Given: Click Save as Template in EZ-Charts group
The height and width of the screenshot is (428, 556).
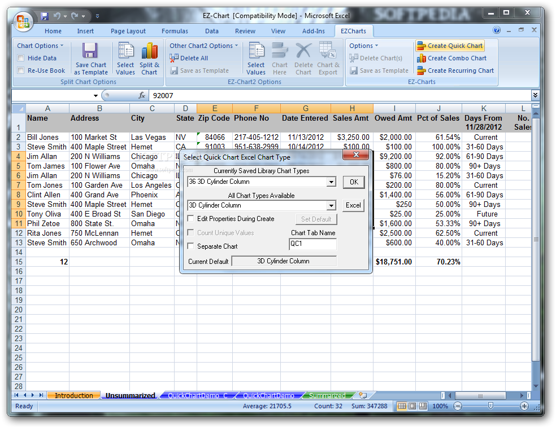Looking at the screenshot, I should click(x=379, y=70).
